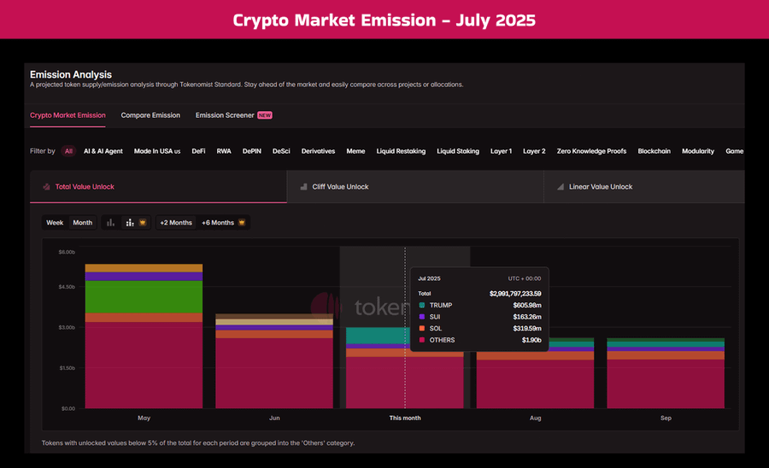Click the TRUMP legend color swatch
The image size is (769, 468).
(422, 305)
